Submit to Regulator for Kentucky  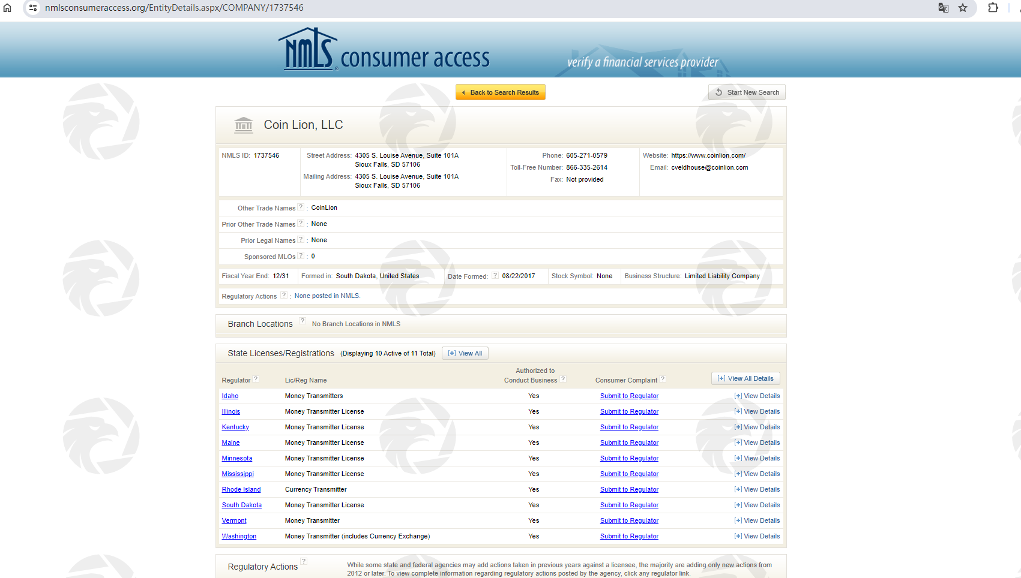629,427
